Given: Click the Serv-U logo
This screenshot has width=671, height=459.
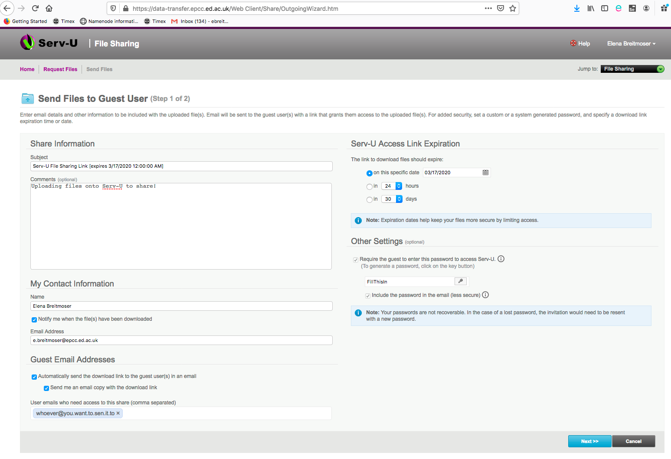Looking at the screenshot, I should pos(49,42).
